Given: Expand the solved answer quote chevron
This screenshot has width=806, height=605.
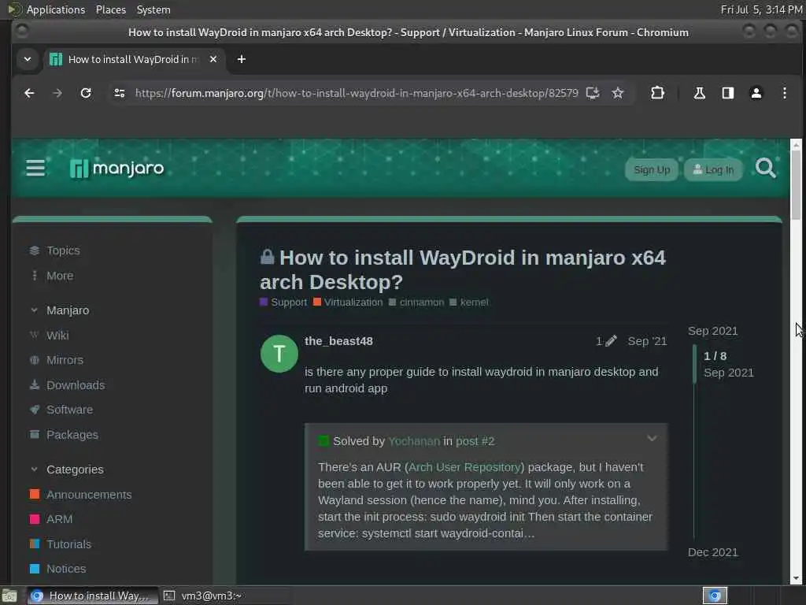Looking at the screenshot, I should coord(652,438).
